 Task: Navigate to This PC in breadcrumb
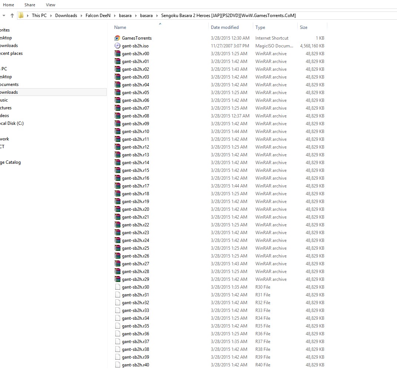click(39, 16)
